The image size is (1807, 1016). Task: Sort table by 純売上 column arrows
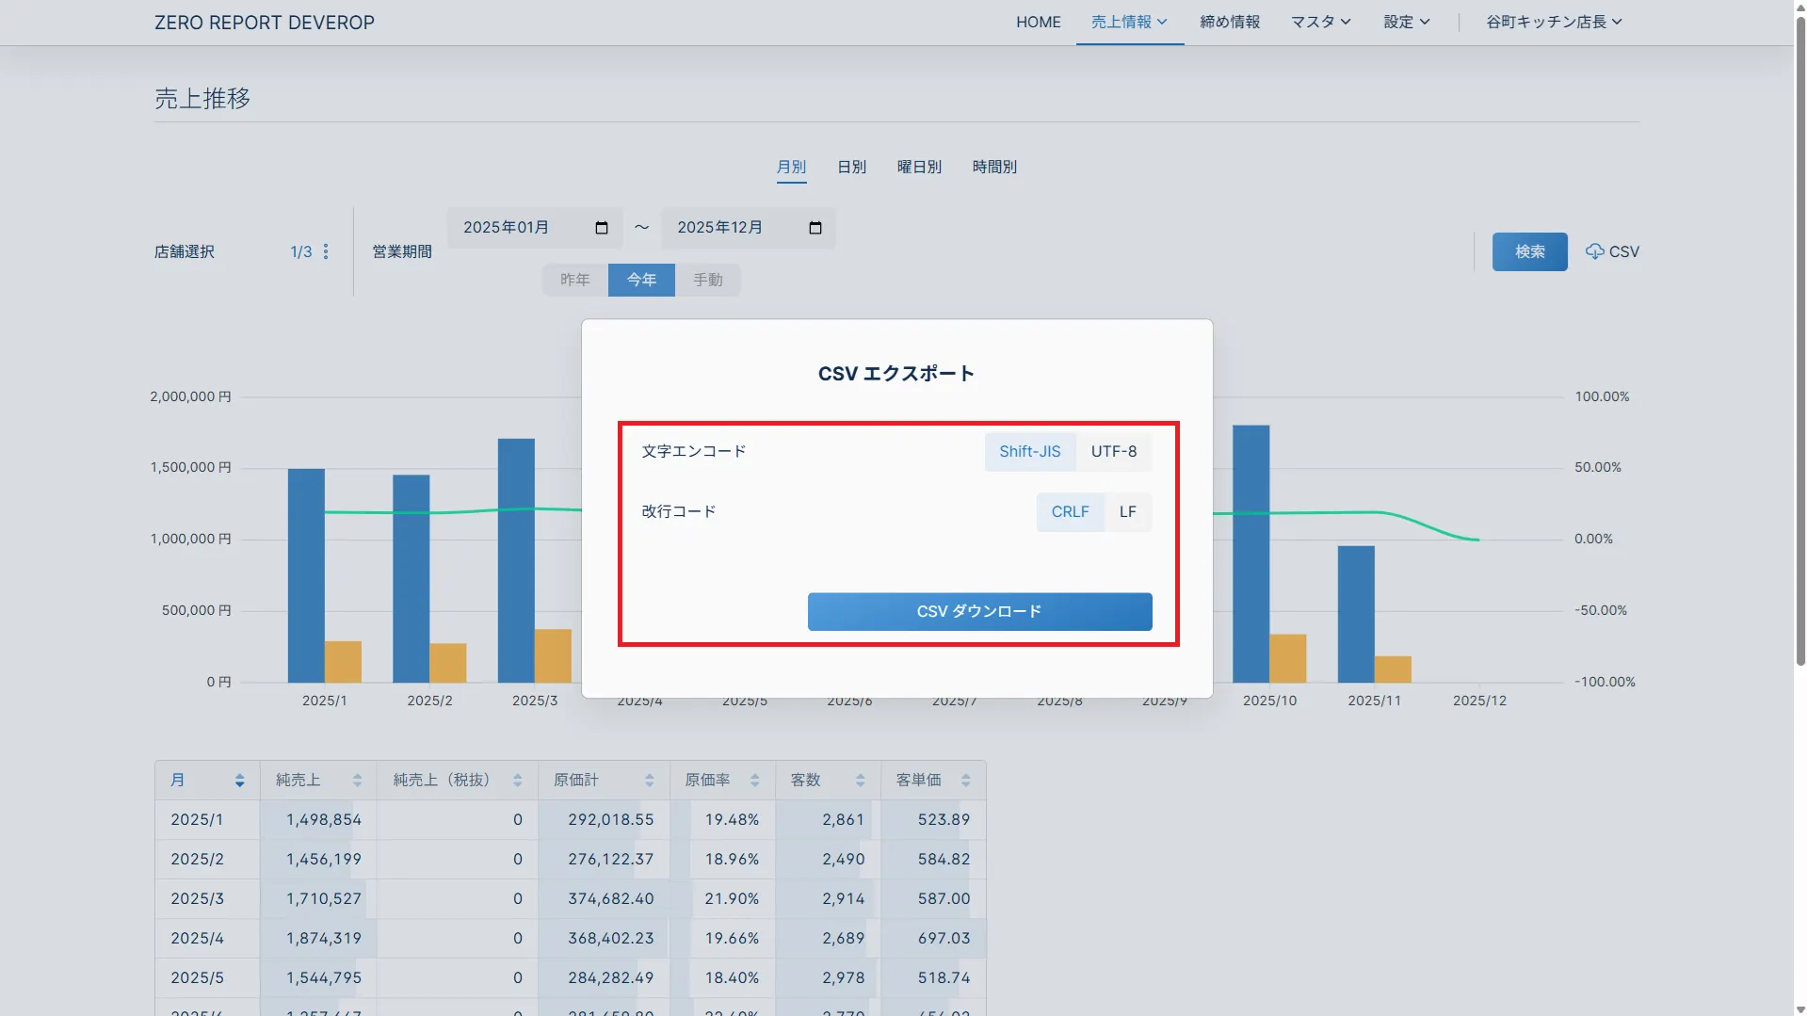pyautogui.click(x=357, y=781)
